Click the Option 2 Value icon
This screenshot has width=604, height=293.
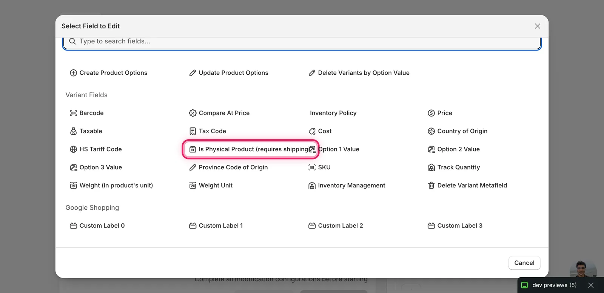tap(431, 149)
